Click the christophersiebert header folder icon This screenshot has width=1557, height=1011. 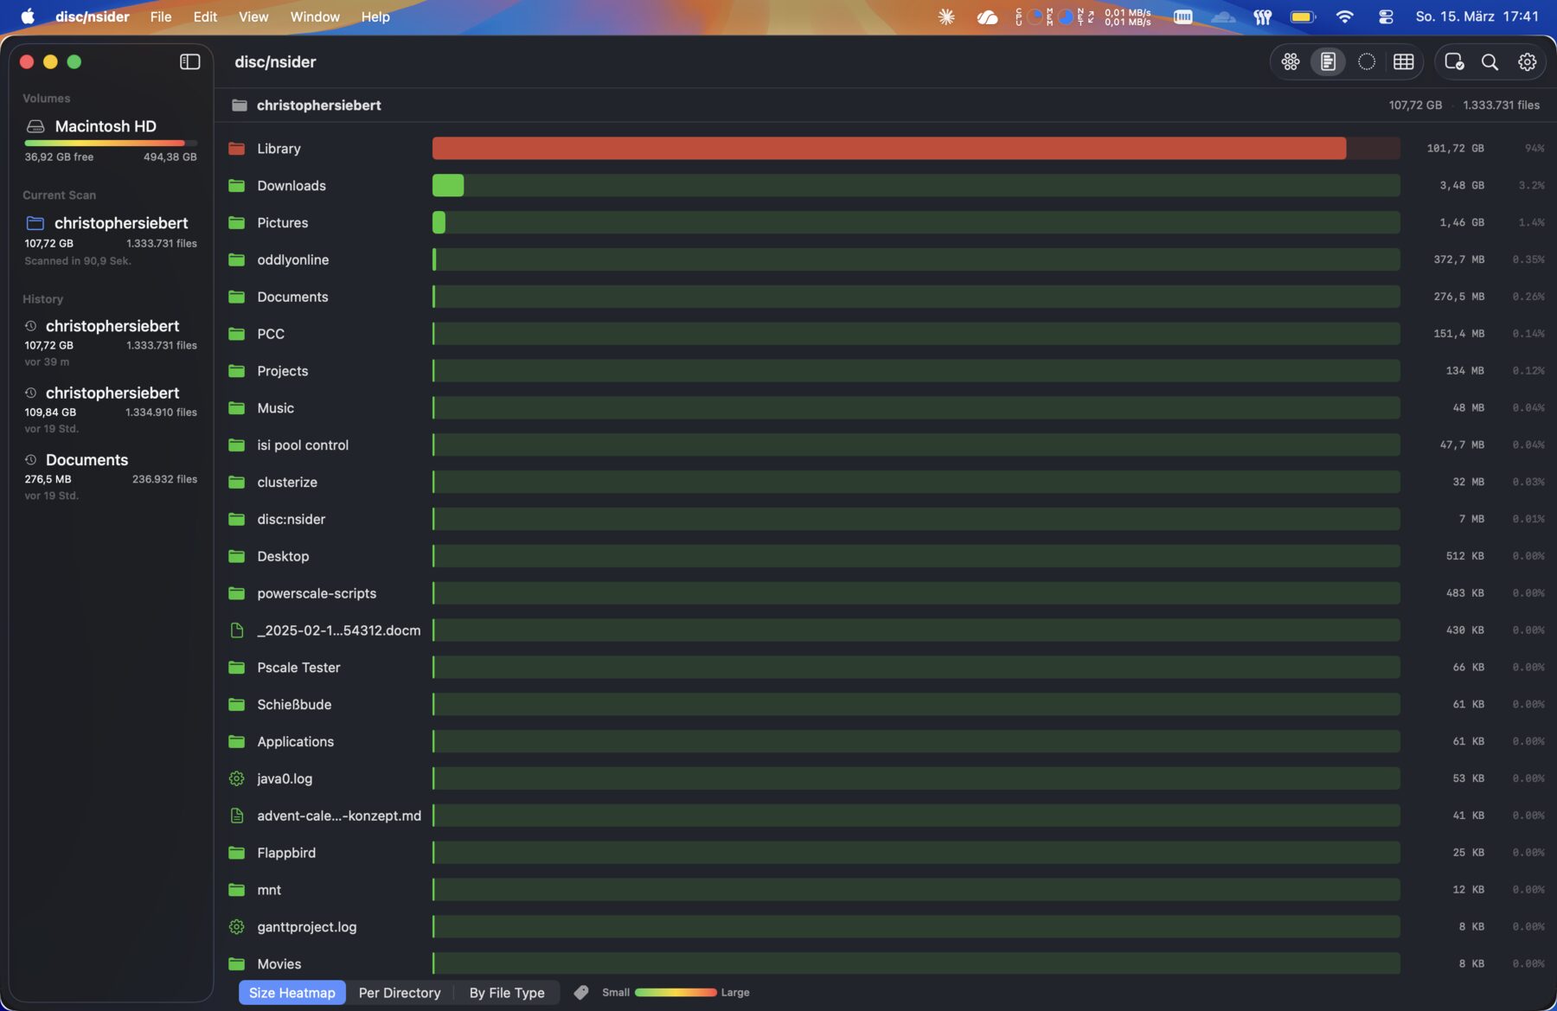coord(240,106)
